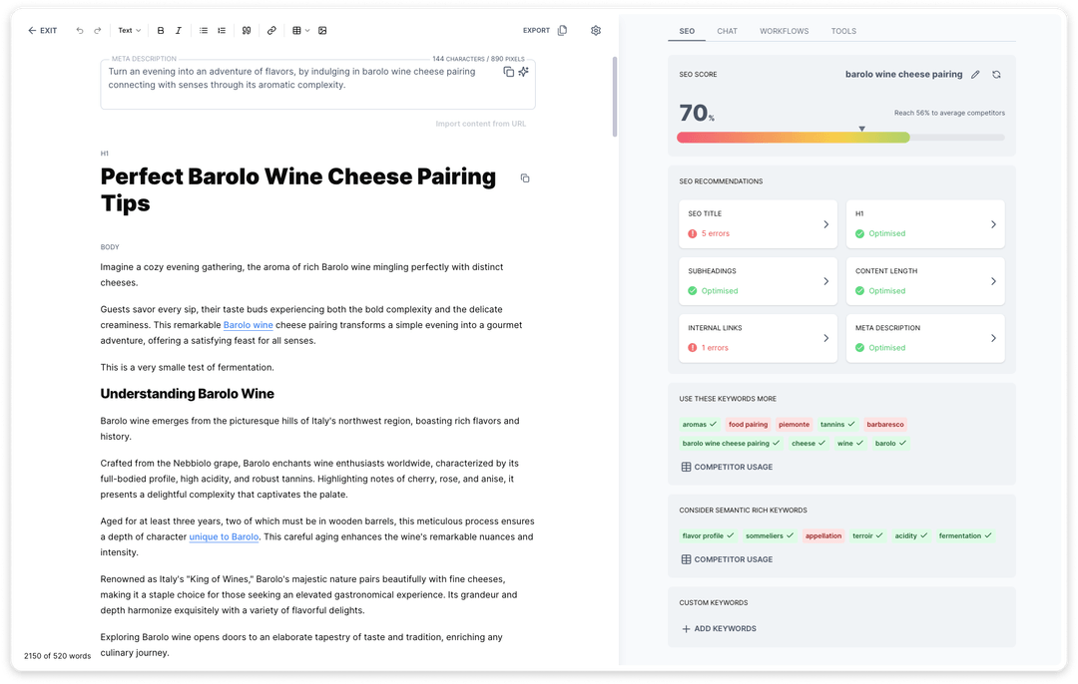Image resolution: width=1078 pixels, height=684 pixels.
Task: Expand the SEO Title errors recommendation
Action: (x=757, y=224)
